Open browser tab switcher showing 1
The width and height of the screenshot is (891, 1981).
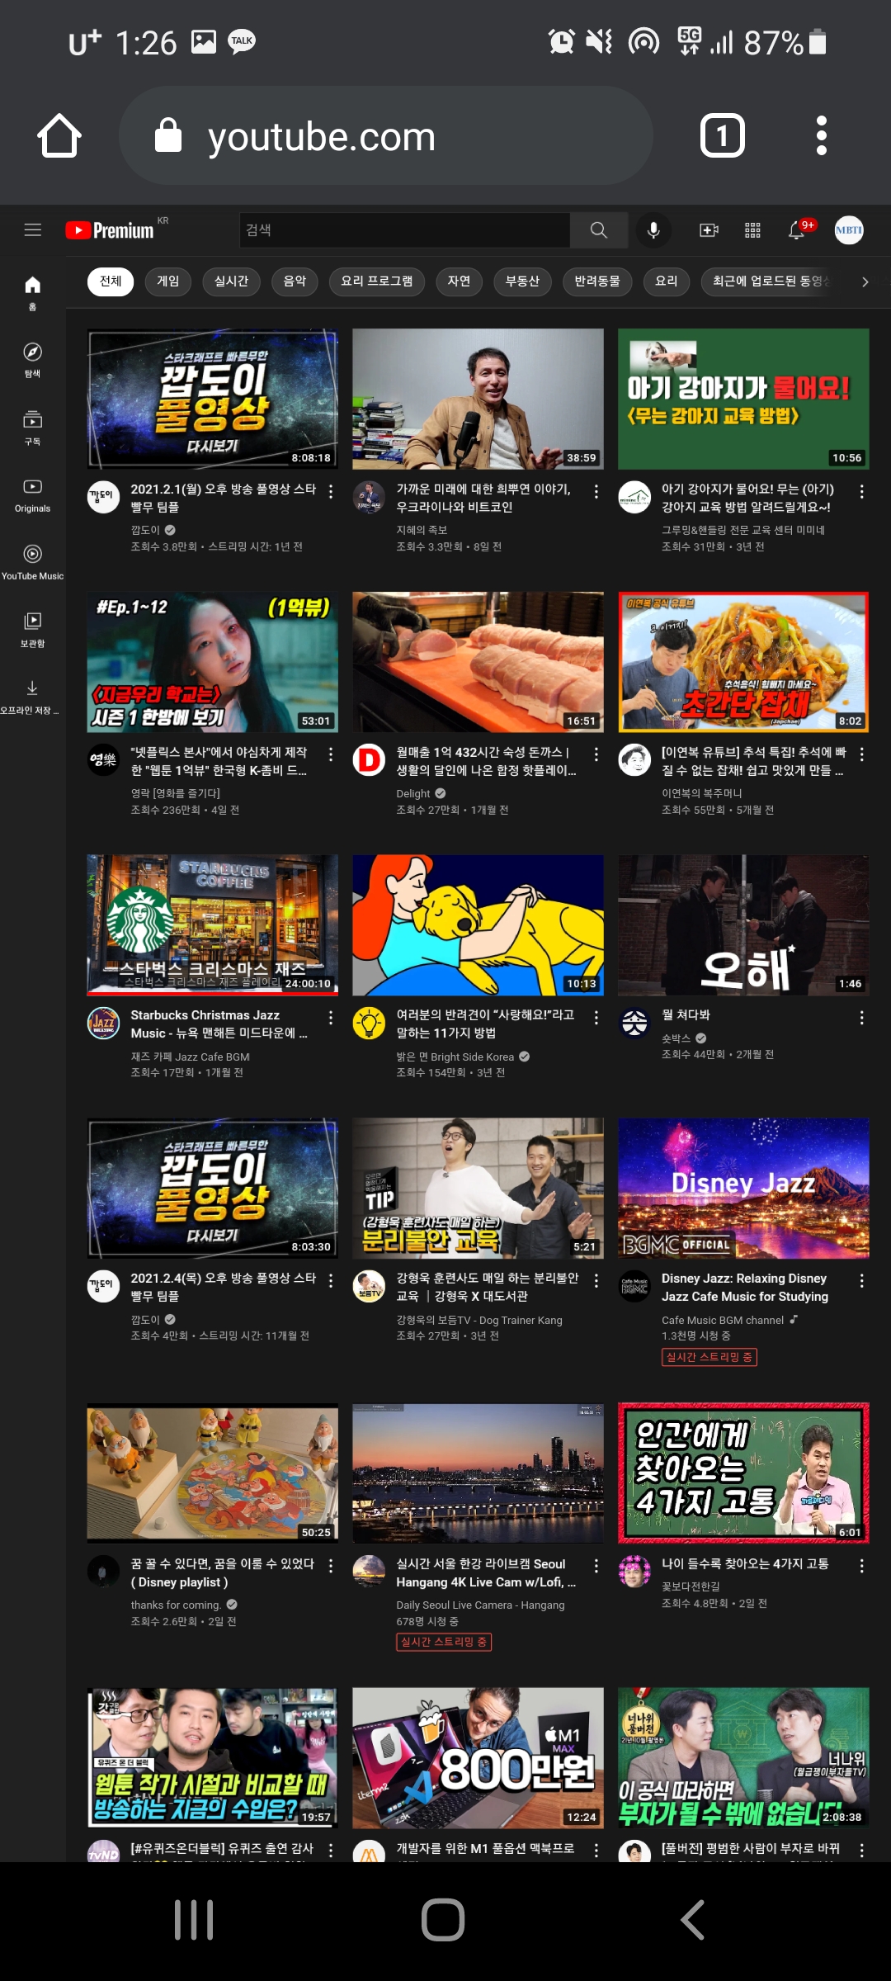point(722,135)
